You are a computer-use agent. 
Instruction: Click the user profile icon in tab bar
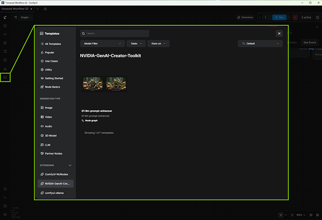(x=45, y=9)
